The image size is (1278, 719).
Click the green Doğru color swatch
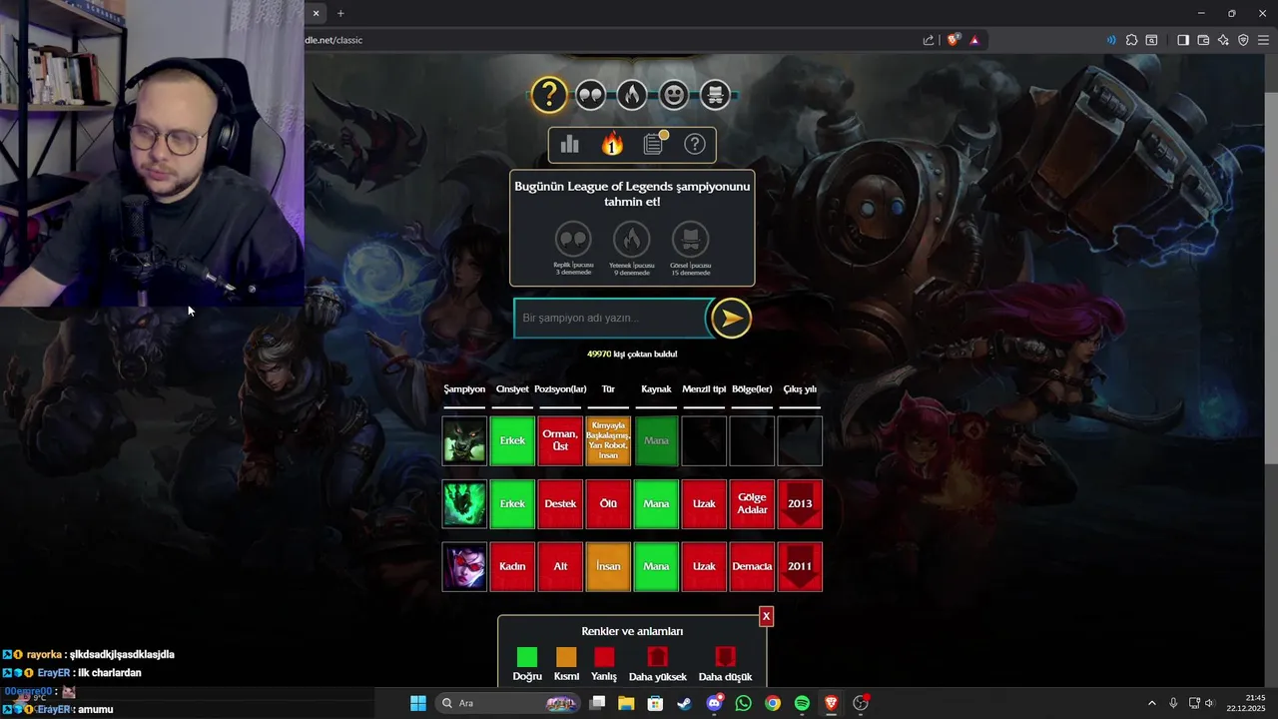click(x=527, y=657)
